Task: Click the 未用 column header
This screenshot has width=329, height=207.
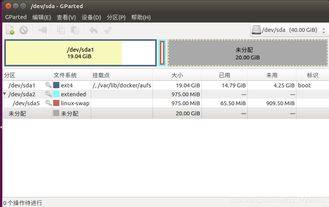Action: tap(272, 75)
